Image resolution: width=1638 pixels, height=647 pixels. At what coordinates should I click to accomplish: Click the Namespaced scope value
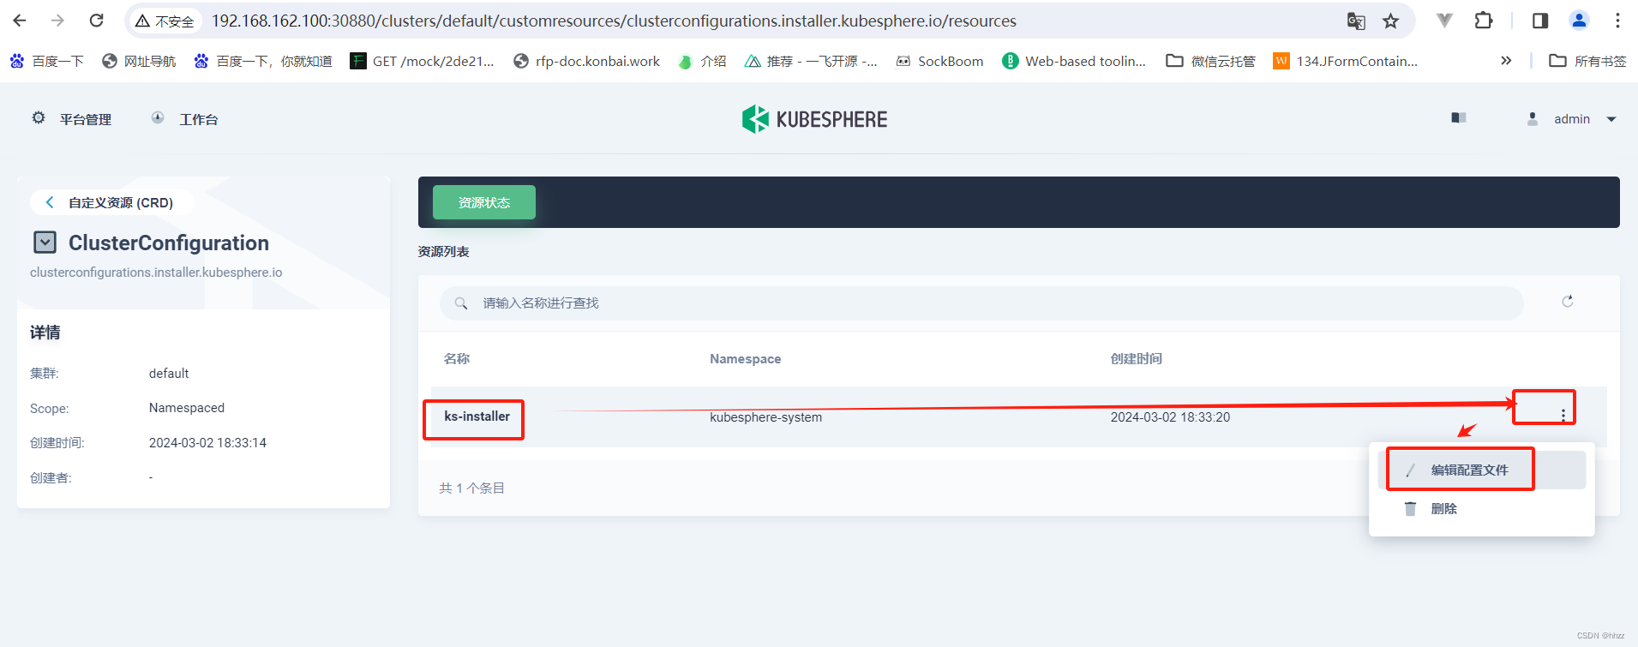pos(187,408)
